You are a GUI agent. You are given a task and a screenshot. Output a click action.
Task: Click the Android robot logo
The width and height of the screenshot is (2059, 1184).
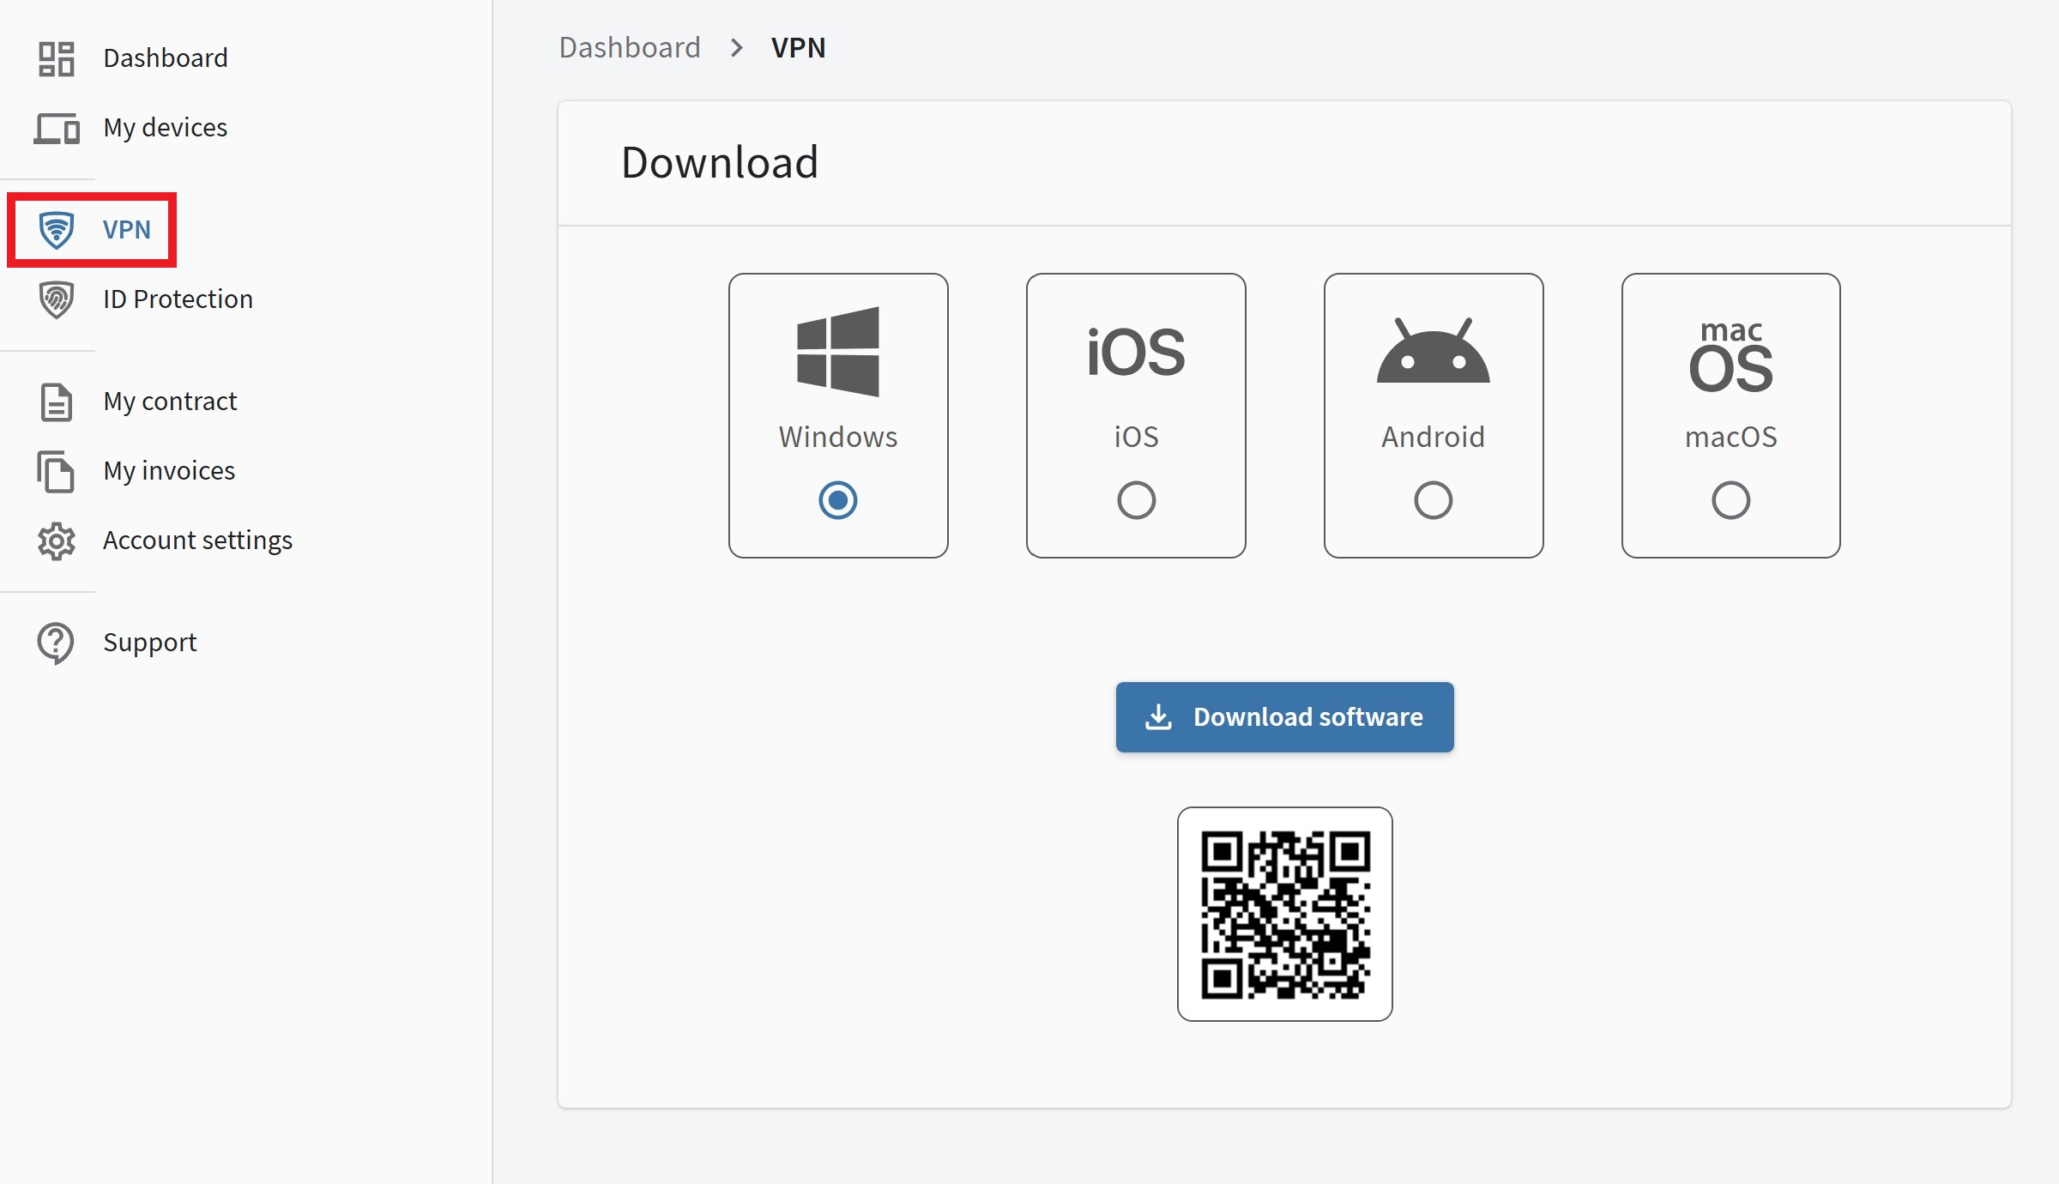tap(1433, 352)
